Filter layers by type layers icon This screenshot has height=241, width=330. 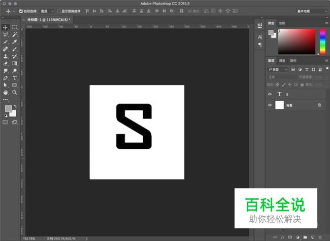tap(307, 69)
